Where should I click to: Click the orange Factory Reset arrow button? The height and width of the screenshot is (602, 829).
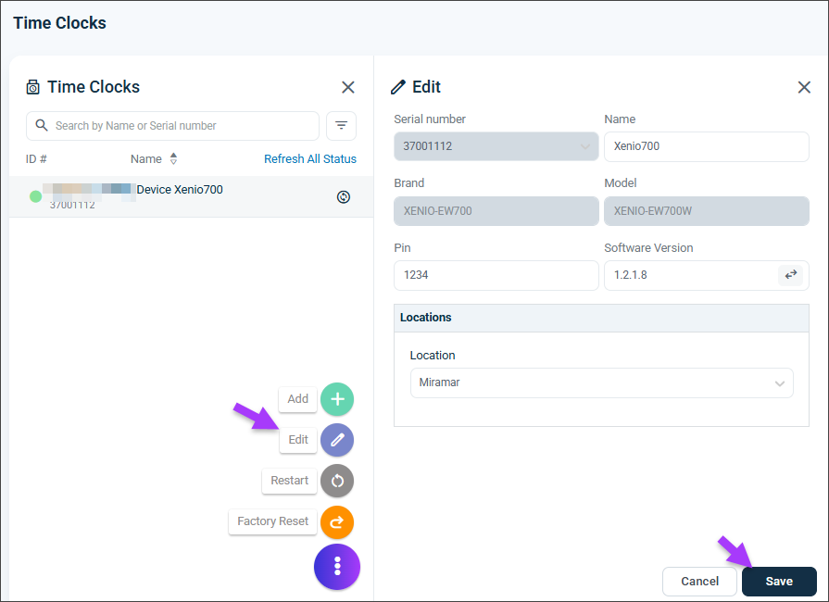tap(337, 522)
